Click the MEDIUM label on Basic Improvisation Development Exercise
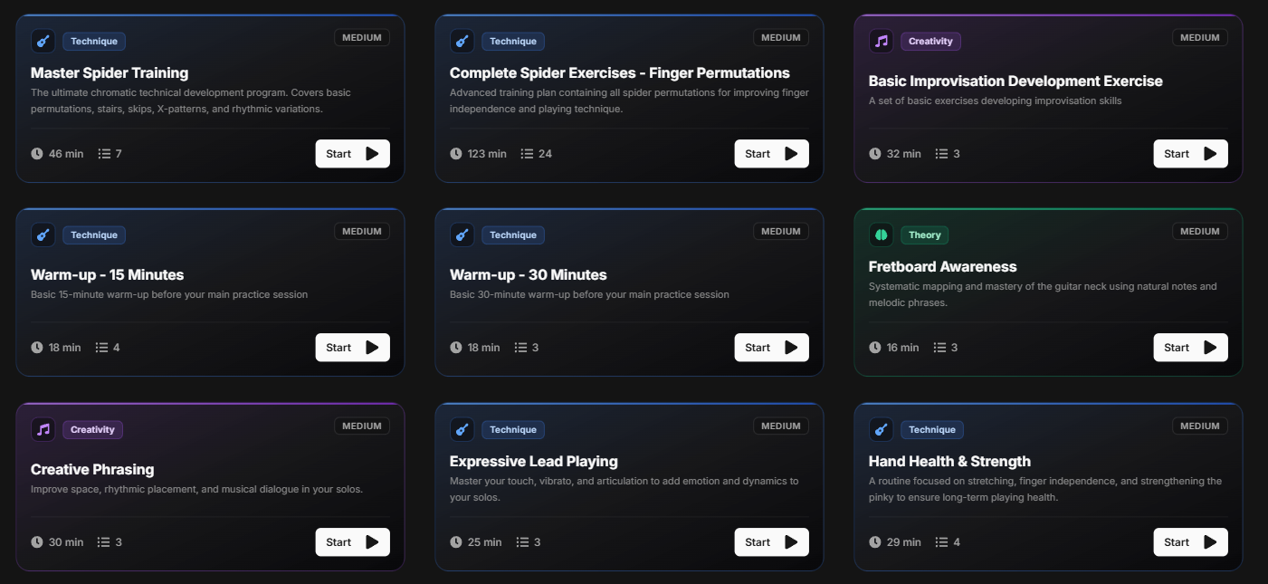Image resolution: width=1268 pixels, height=584 pixels. tap(1199, 37)
